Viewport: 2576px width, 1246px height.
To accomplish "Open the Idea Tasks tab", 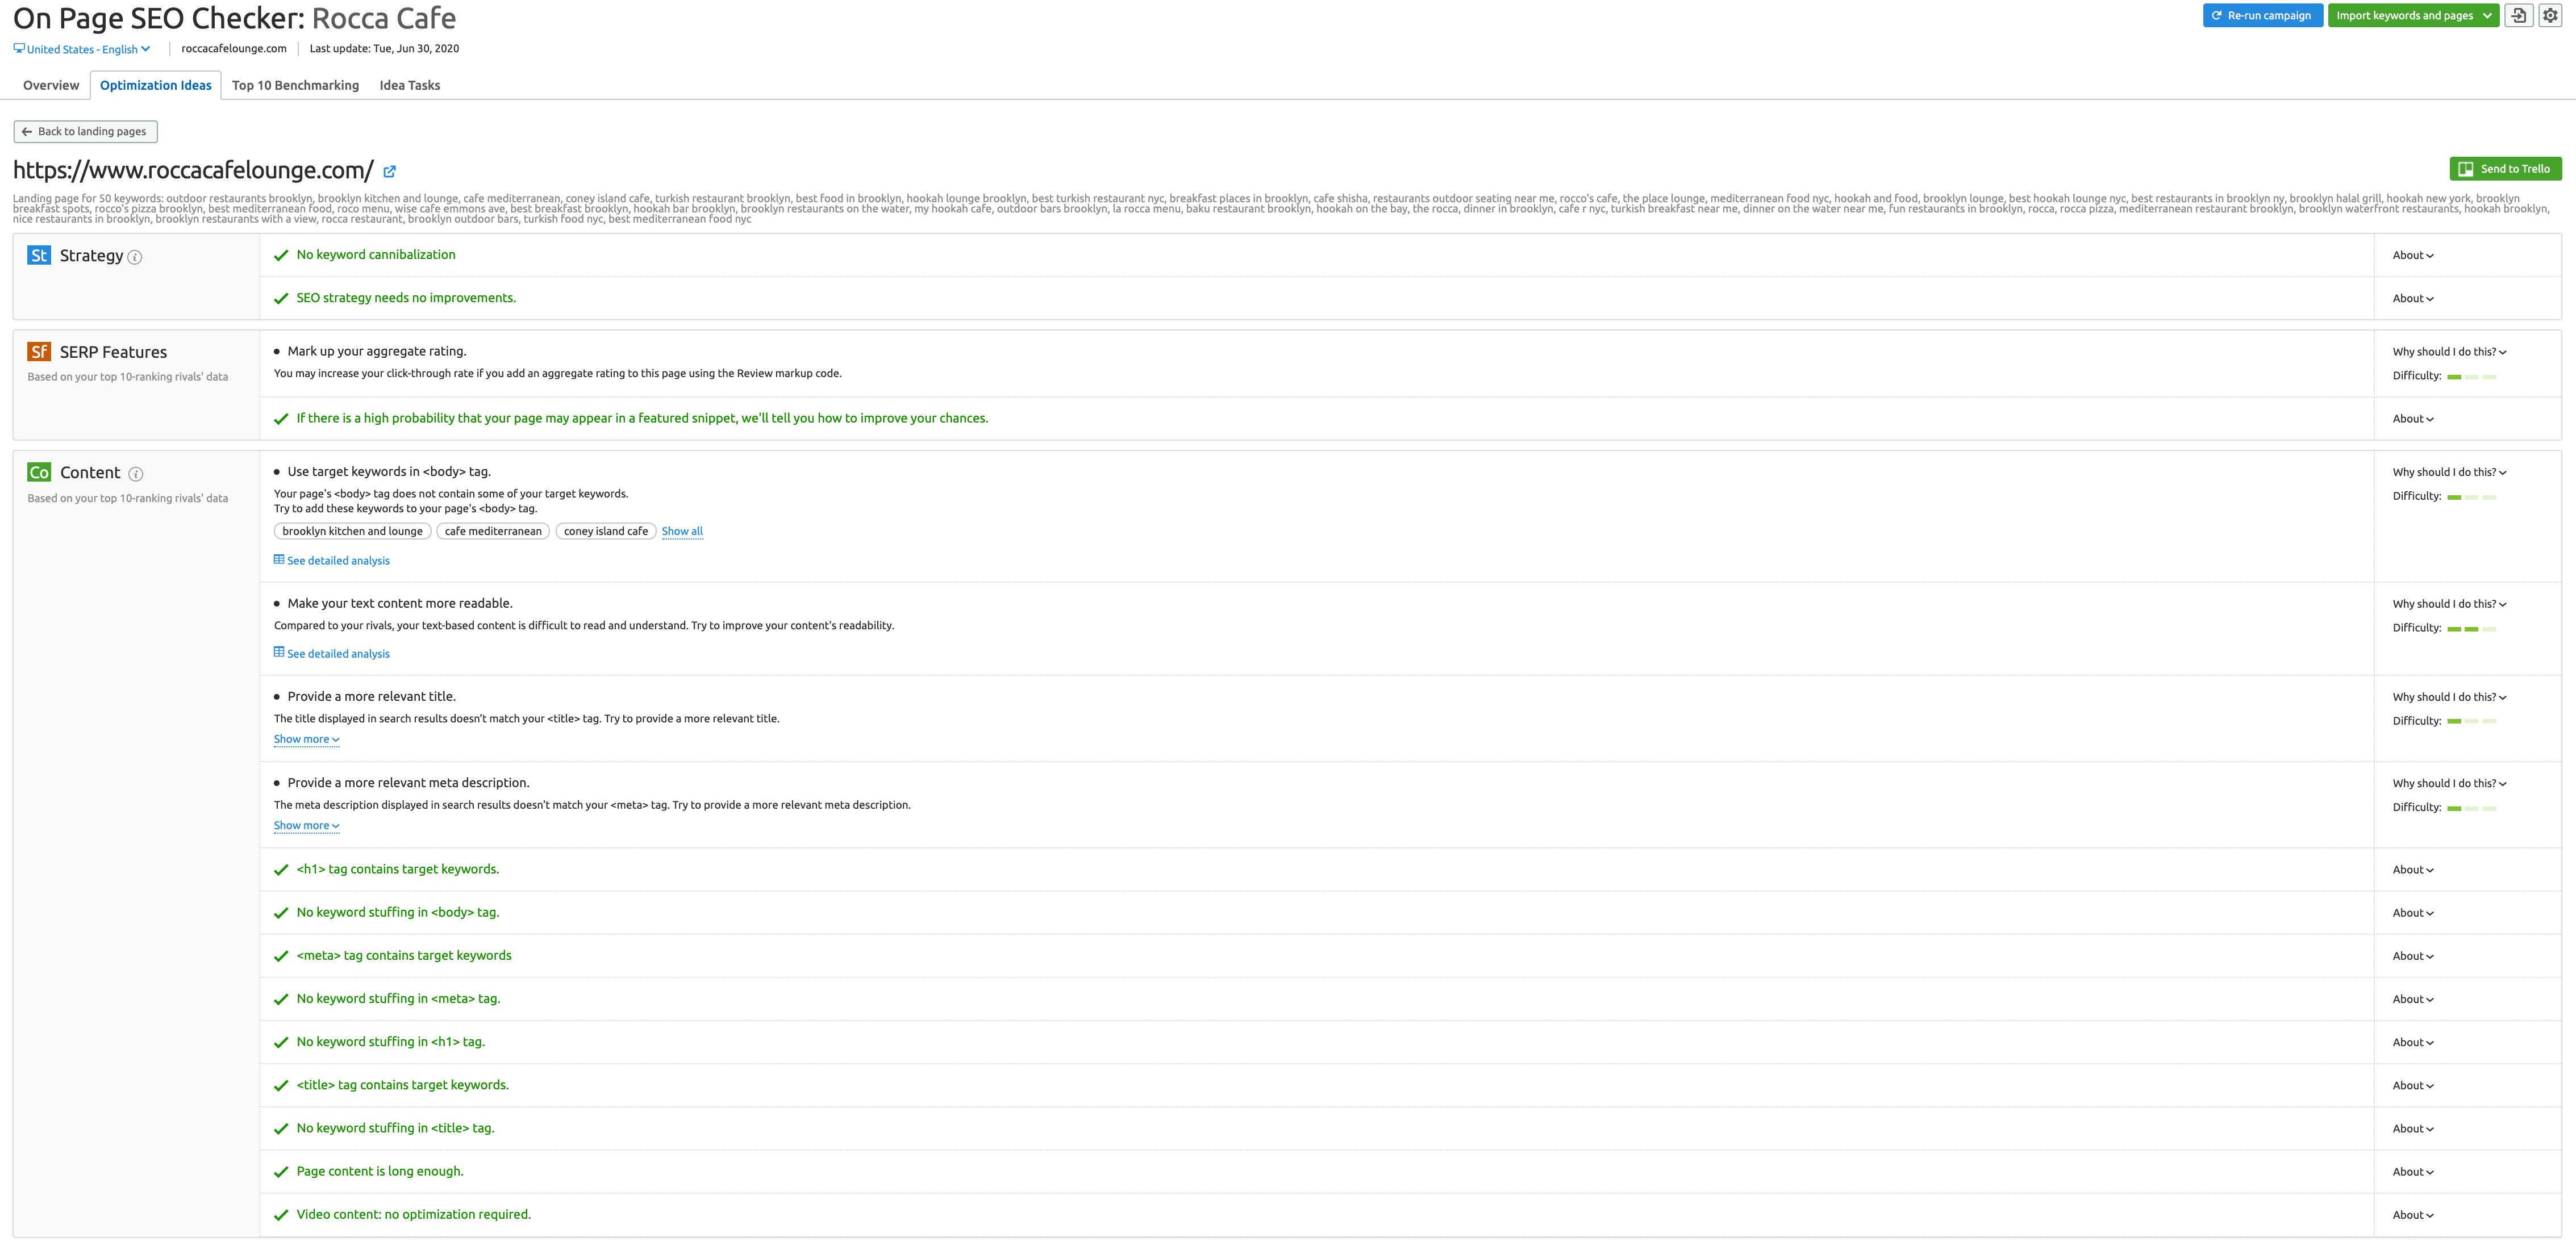I will 409,86.
